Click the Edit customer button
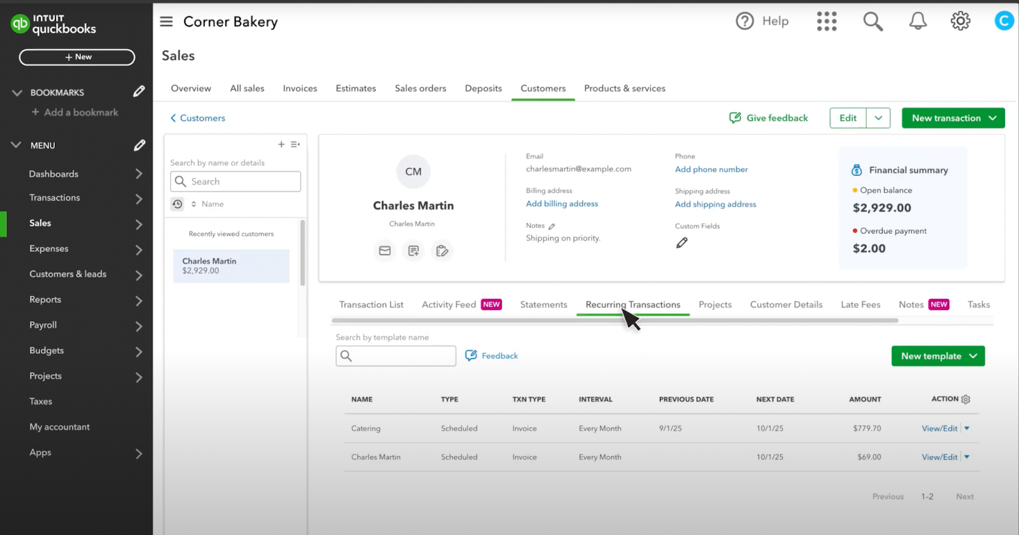1019x535 pixels. click(x=848, y=118)
